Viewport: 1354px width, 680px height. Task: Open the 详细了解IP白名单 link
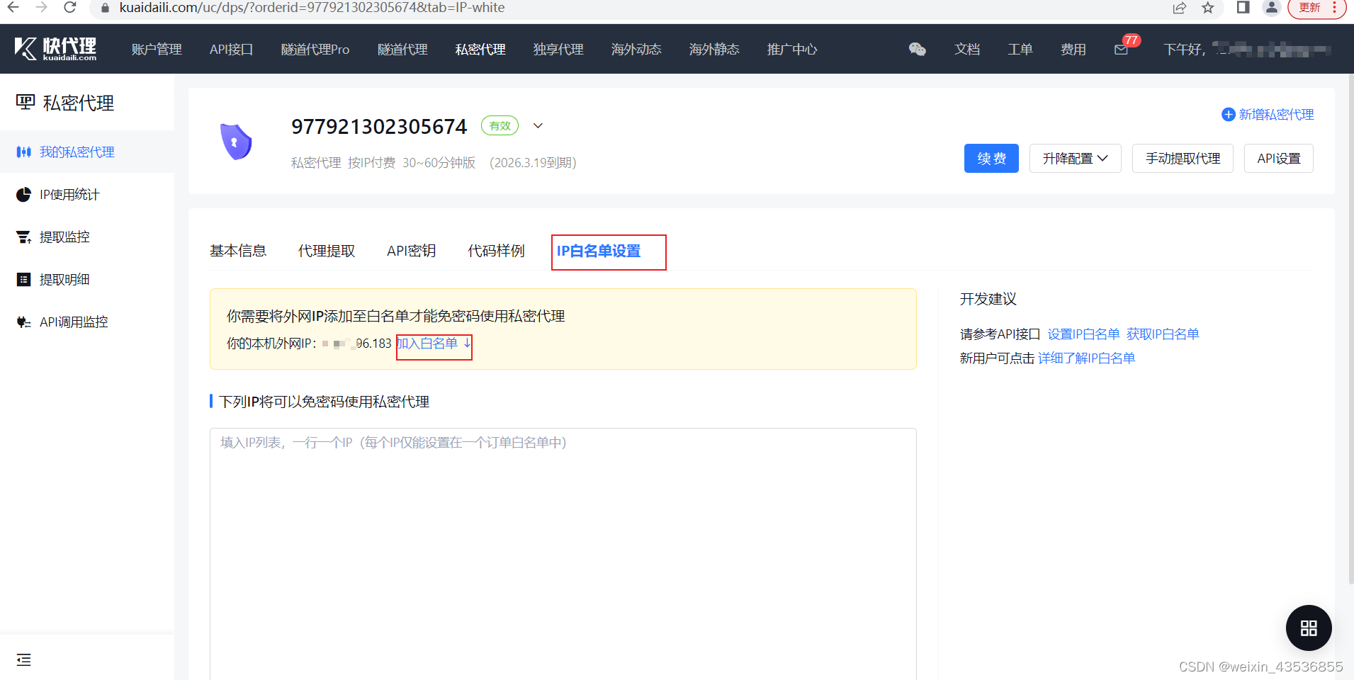tap(1086, 358)
